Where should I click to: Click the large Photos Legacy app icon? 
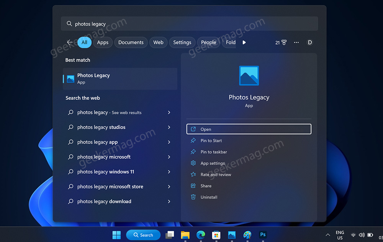pos(249,76)
